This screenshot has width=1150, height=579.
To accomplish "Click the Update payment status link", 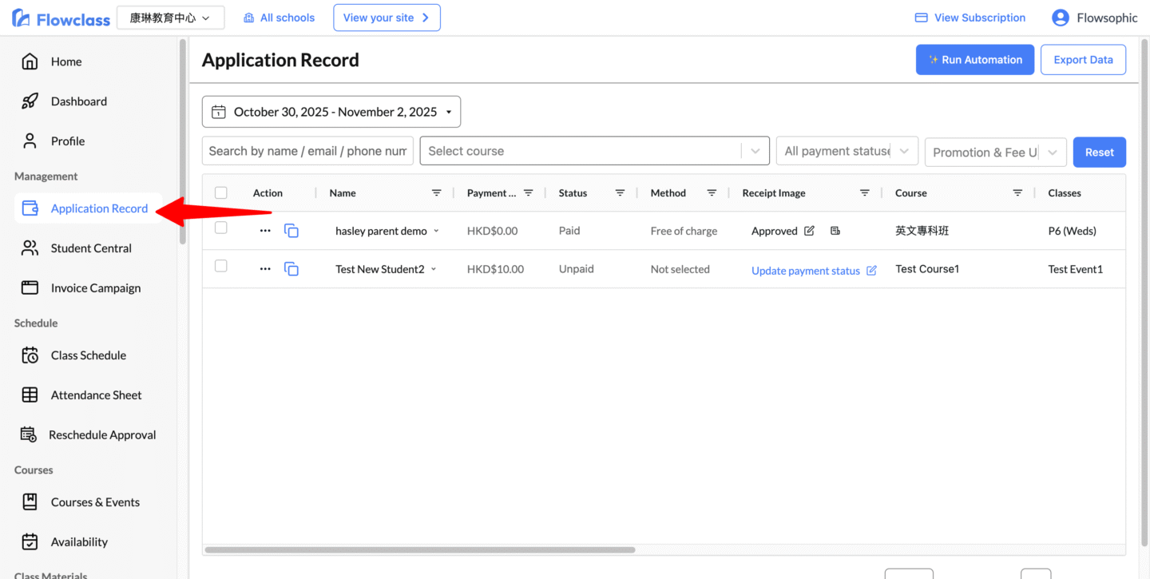I will (805, 271).
